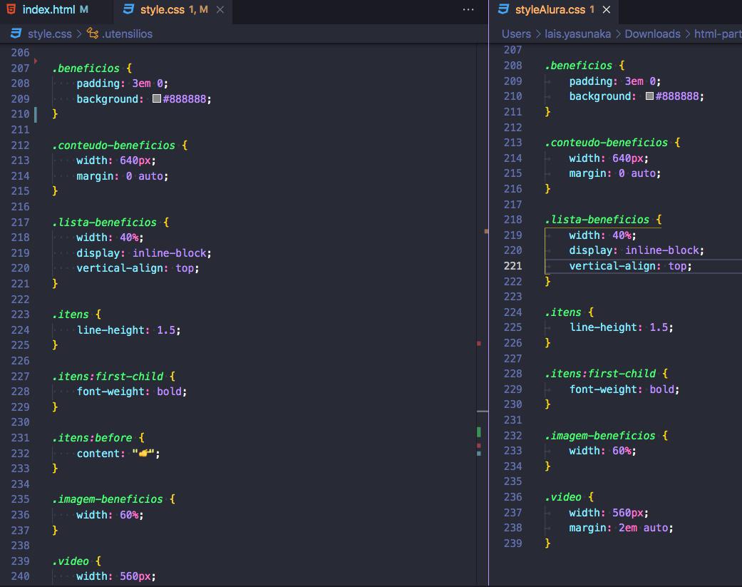Close the styleAlura.css tab

pyautogui.click(x=606, y=9)
